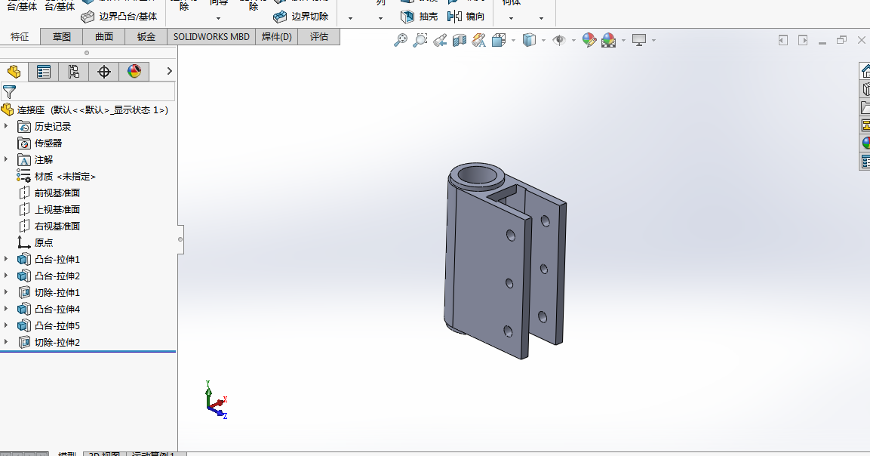Click manager panel tabs overflow arrow
Image resolution: width=870 pixels, height=456 pixels.
click(169, 71)
